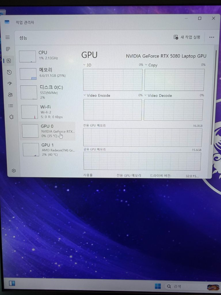Click the 32.0.15 driver version value
Viewport: 221px width, 295px height.
pos(192,176)
